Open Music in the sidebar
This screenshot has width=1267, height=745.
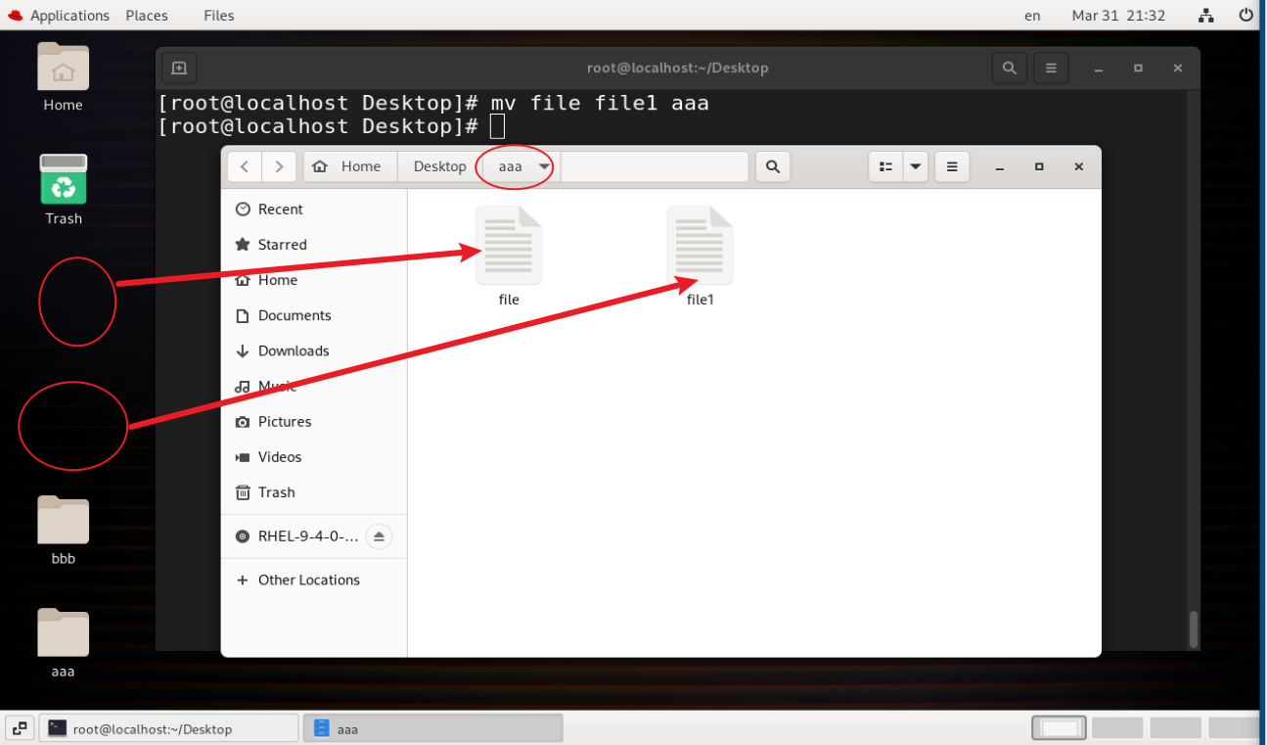[314, 386]
